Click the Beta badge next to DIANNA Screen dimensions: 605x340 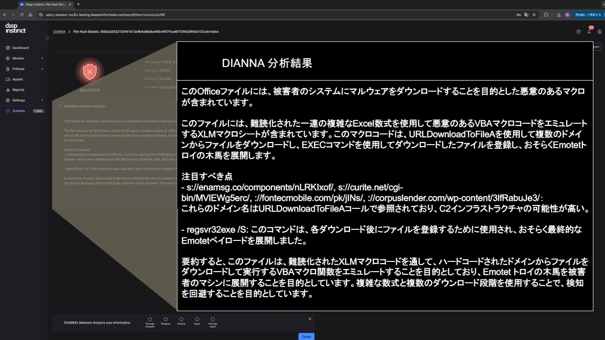(x=38, y=111)
